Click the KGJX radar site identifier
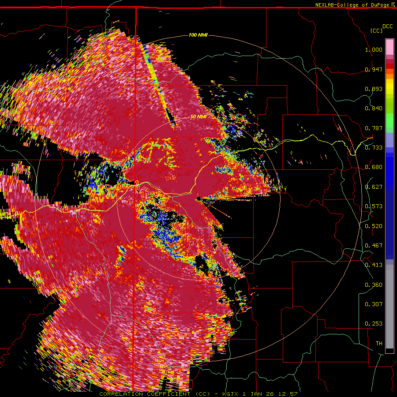Viewport: 397px width, 397px height. coord(231,394)
